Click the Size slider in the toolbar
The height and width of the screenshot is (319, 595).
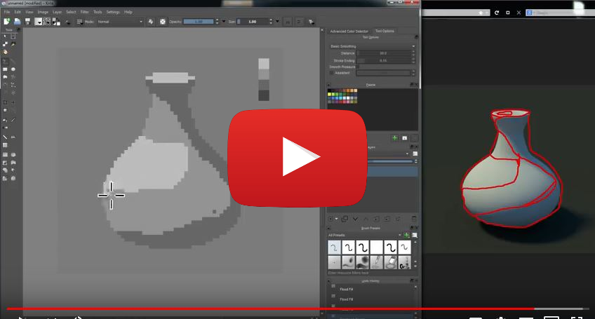[x=253, y=22]
